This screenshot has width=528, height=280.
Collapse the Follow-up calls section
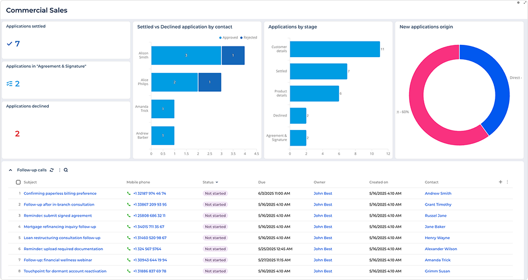click(x=10, y=170)
